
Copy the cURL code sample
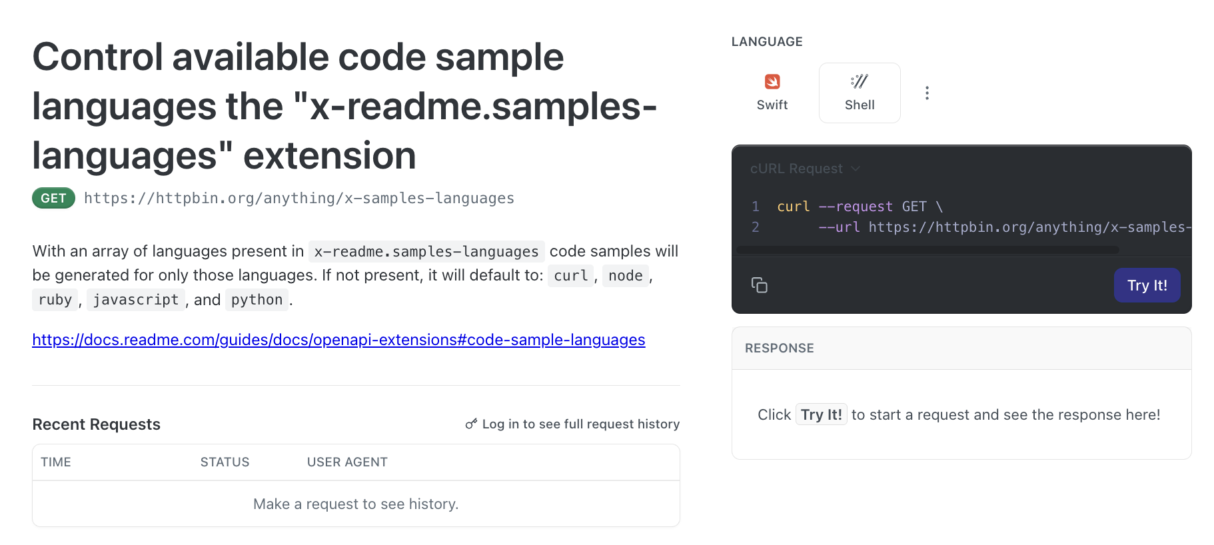click(760, 285)
